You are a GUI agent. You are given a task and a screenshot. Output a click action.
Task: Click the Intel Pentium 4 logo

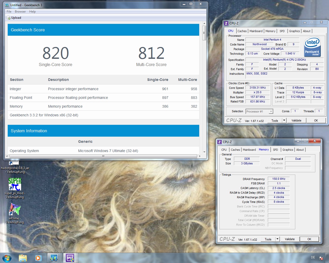(312, 47)
